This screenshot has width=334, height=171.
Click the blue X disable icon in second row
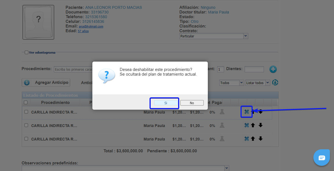247,125
